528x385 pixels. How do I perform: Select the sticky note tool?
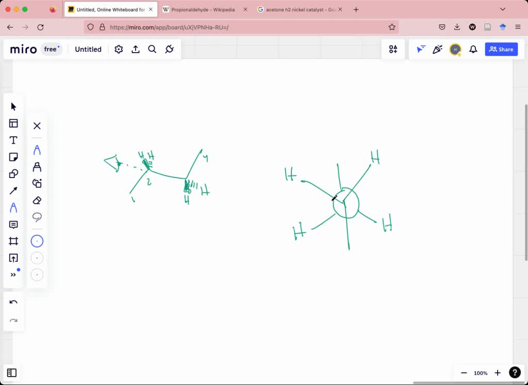13,157
